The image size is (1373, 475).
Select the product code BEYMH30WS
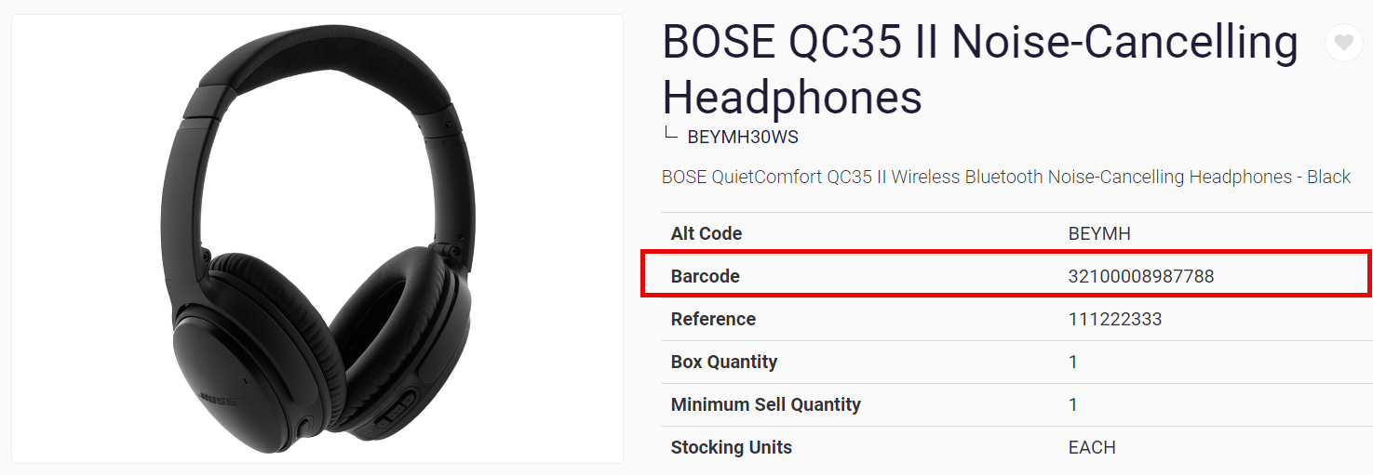click(743, 138)
